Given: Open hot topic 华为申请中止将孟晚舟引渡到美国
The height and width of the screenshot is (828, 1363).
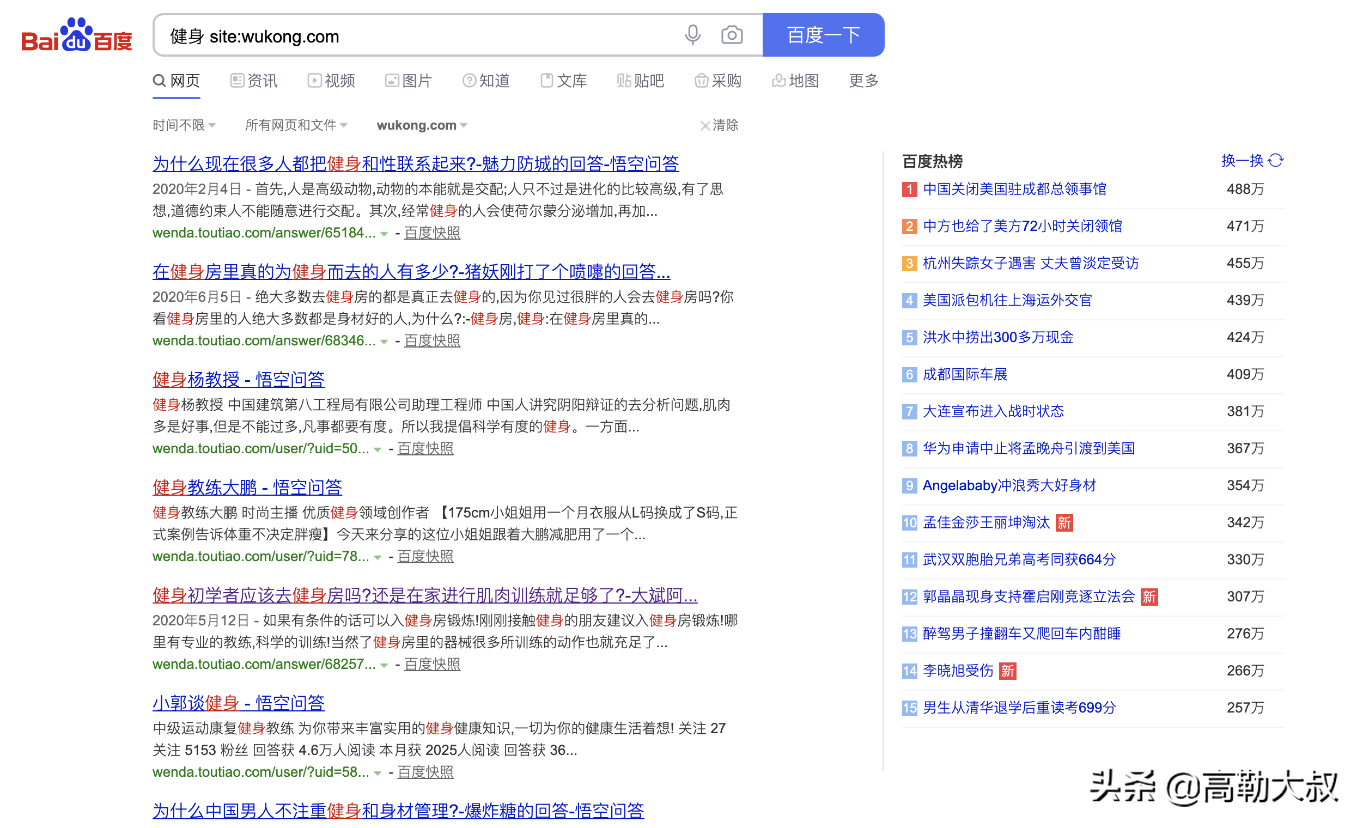Looking at the screenshot, I should click(x=1029, y=448).
